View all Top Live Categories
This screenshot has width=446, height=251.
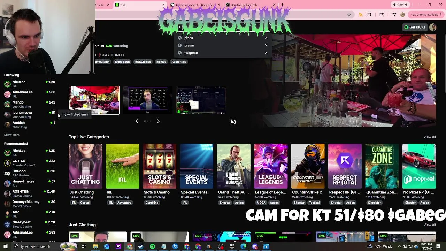429,137
